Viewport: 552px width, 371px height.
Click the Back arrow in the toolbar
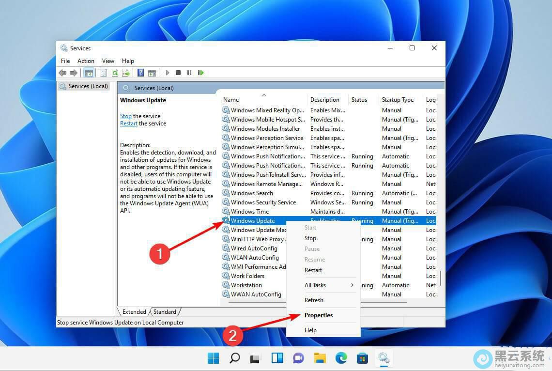[62, 73]
